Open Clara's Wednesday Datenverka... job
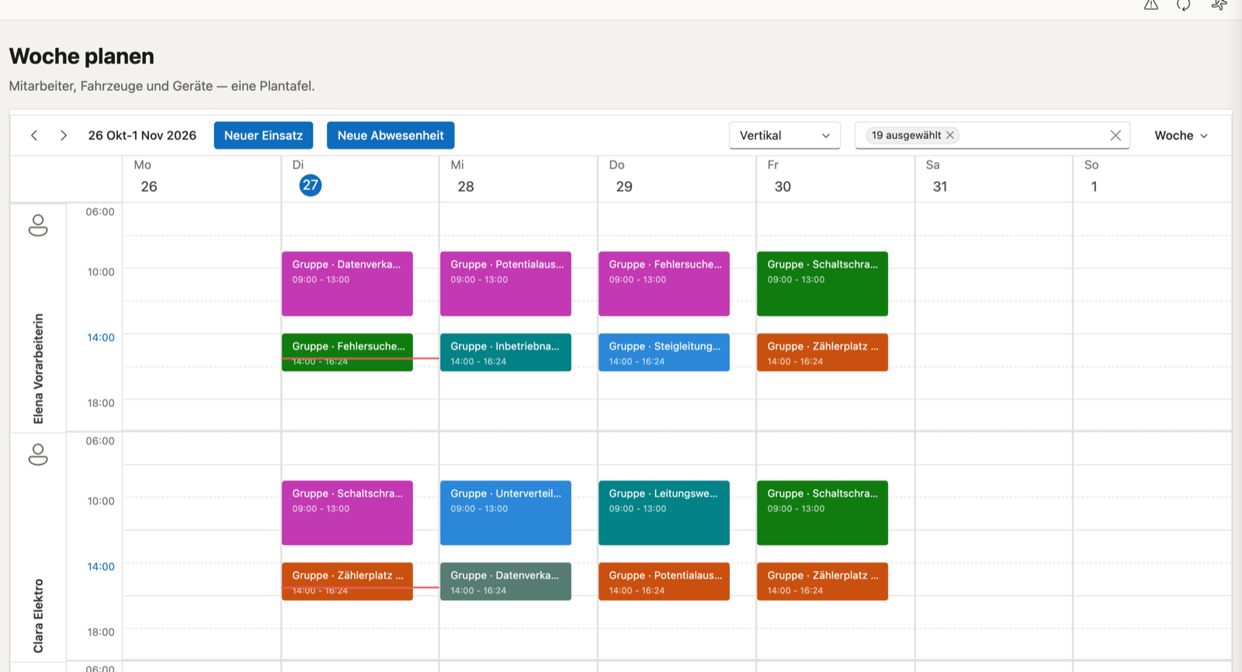Screen dimensions: 1242x672 [x=505, y=581]
